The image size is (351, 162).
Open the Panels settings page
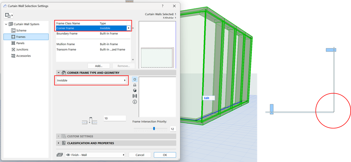[20, 43]
